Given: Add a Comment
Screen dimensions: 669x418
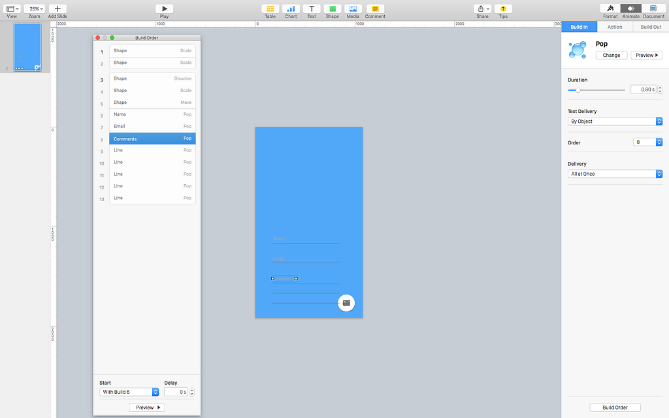Looking at the screenshot, I should (x=375, y=8).
